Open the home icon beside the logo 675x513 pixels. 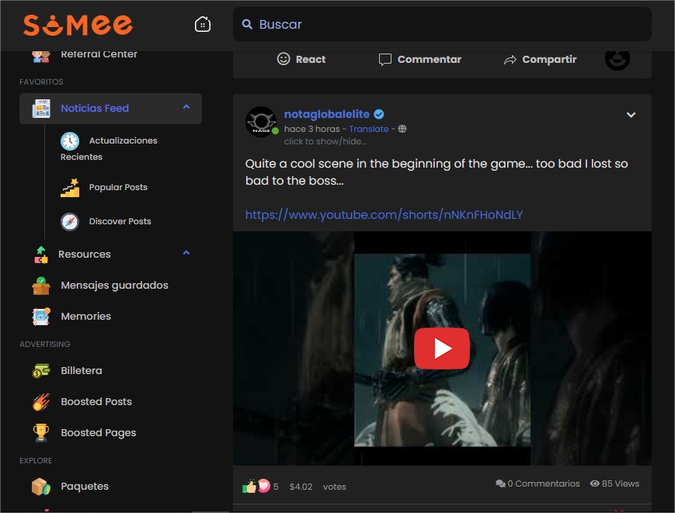[202, 24]
